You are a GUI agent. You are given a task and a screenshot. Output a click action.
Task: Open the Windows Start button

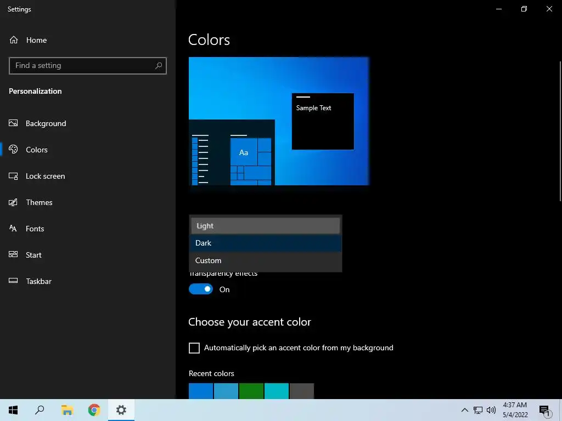click(13, 410)
